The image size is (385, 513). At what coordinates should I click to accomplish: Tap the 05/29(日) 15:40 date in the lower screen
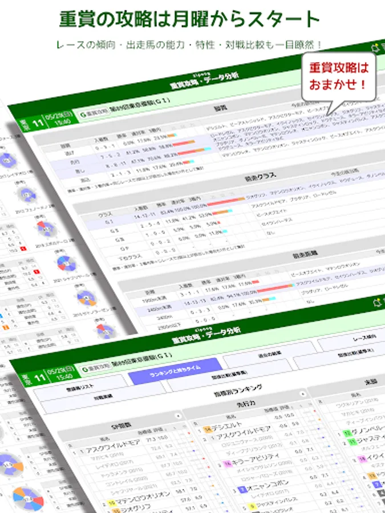click(x=61, y=374)
